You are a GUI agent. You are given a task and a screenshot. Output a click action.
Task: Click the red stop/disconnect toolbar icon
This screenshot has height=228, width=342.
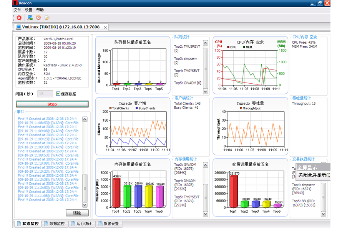point(19,18)
